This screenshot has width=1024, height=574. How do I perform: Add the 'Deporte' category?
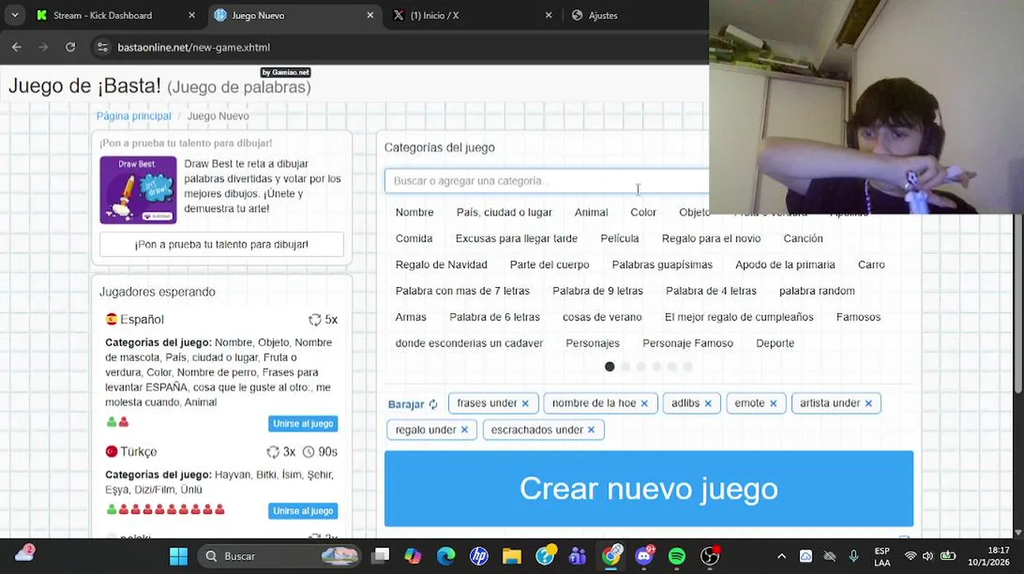tap(775, 344)
